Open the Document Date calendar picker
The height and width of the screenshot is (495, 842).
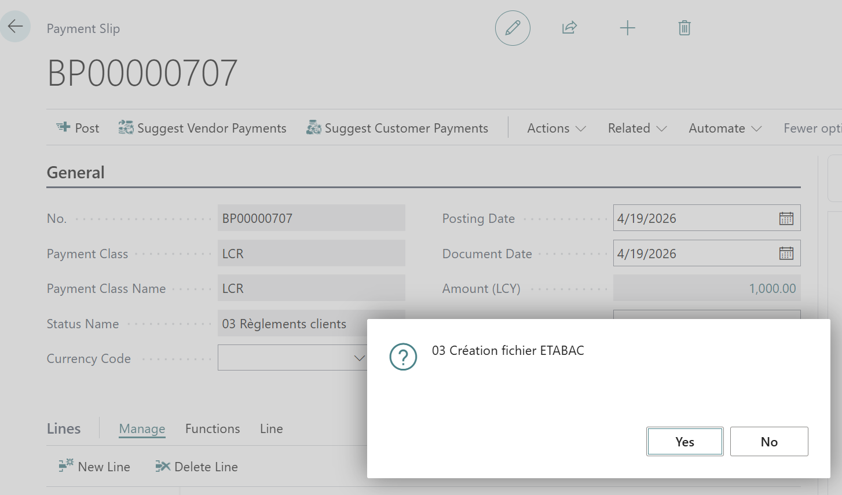click(x=786, y=254)
